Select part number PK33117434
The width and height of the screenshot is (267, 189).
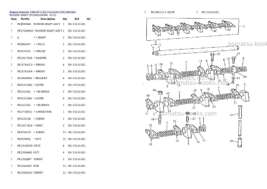click(x=25, y=58)
